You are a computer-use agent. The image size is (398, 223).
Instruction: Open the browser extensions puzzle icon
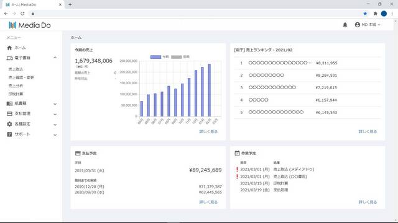tap(375, 14)
